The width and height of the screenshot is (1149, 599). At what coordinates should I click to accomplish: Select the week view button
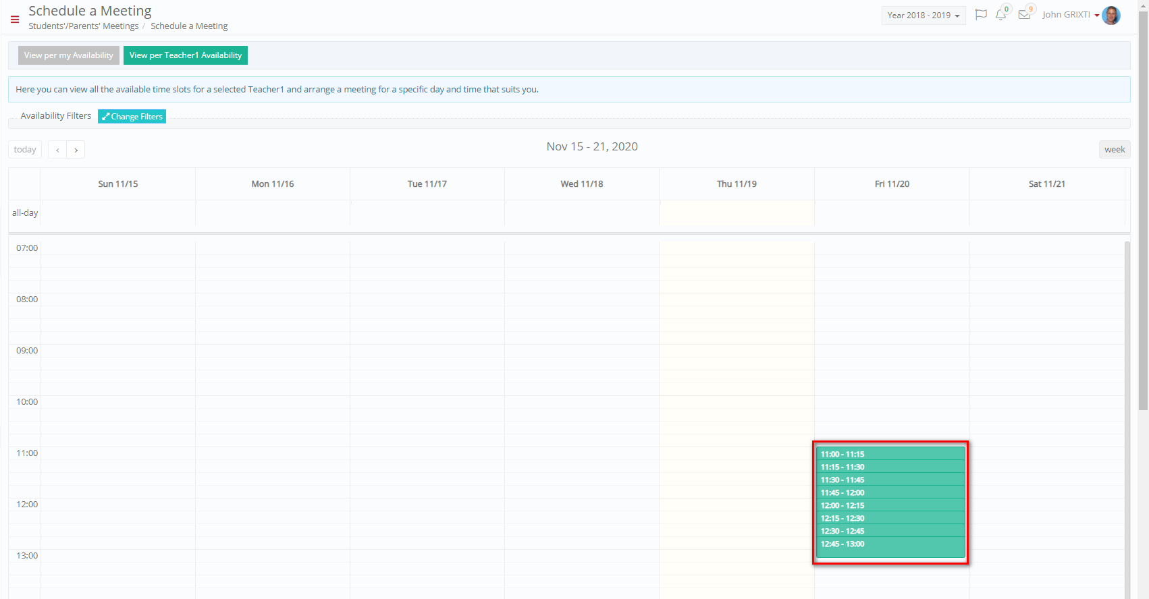(x=1115, y=150)
